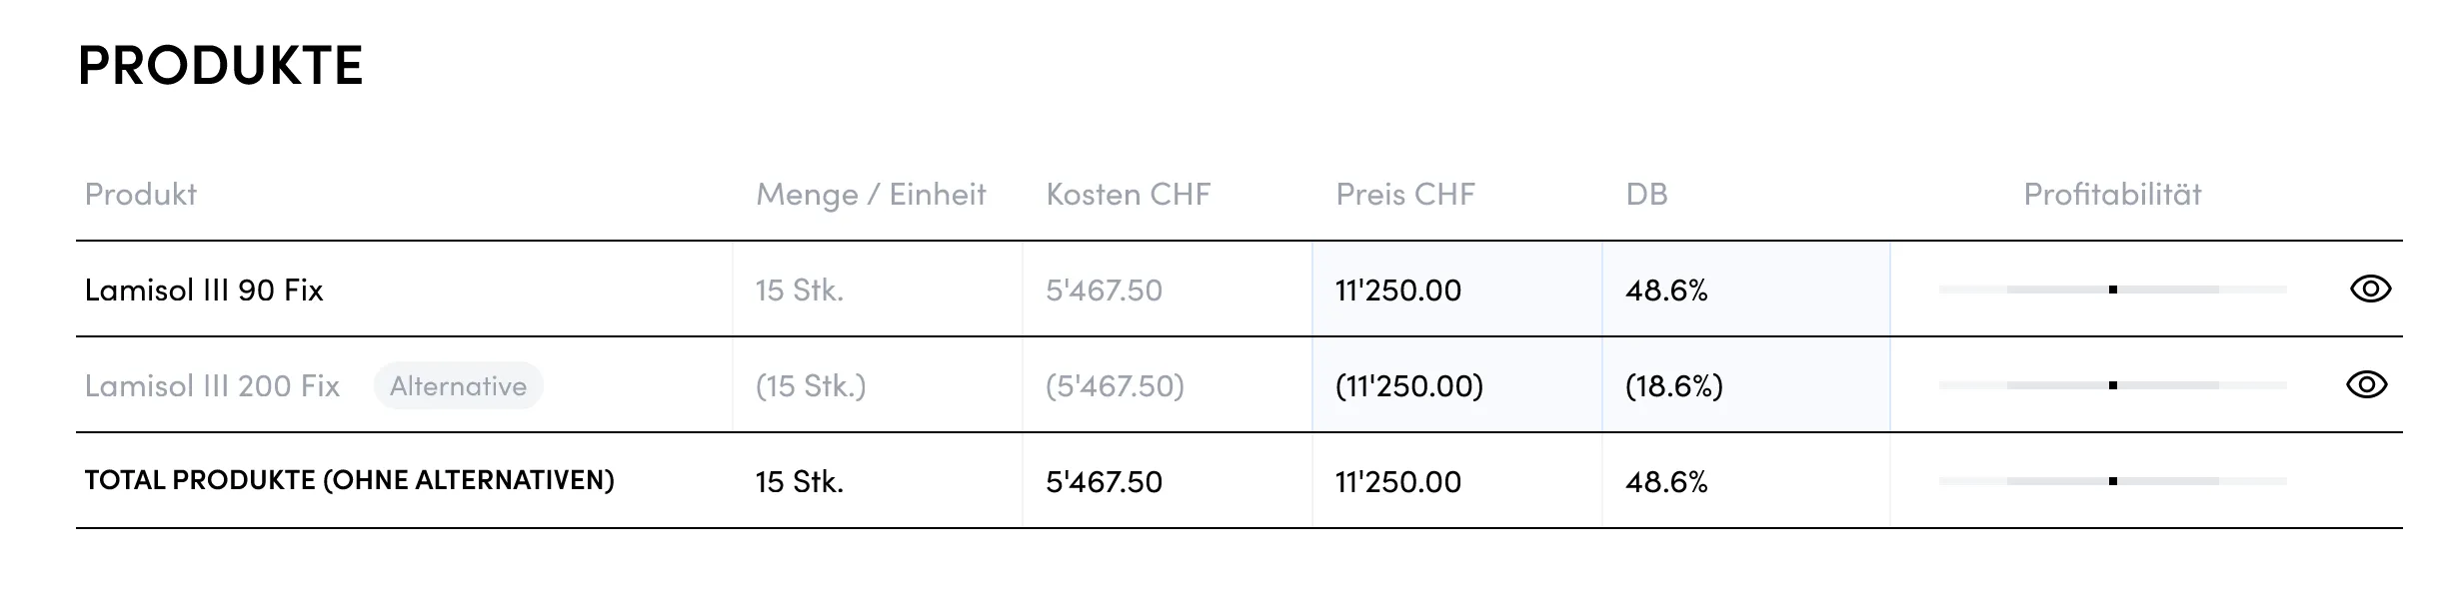Open the Lamisol III 200 Fix product
Screen dimensions: 2459x589
point(212,386)
